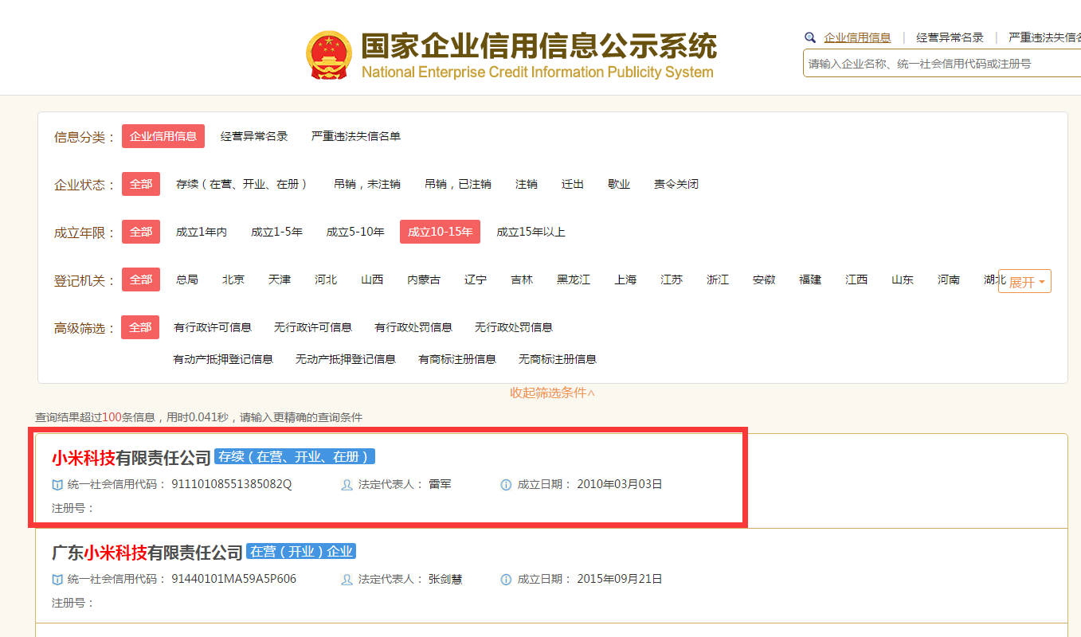Viewport: 1081px width, 637px height.
Task: Select 企业信用信息 under 信息分类
Action: 163,136
